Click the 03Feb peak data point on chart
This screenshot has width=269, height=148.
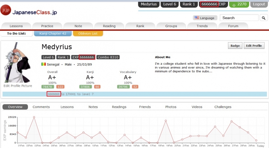34,117
